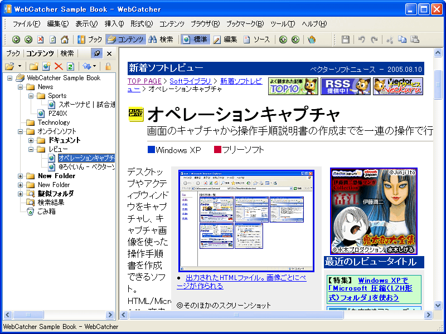This screenshot has height=334, width=446.
Task: Switch to the ブック side panel tab
Action: (x=13, y=53)
